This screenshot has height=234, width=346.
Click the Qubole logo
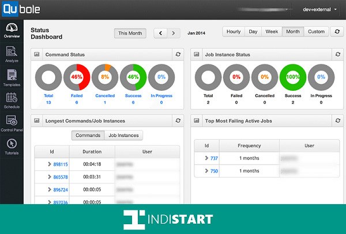tap(21, 9)
